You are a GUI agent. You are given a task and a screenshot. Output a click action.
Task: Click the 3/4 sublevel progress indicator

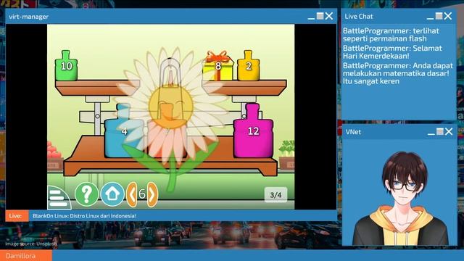click(x=275, y=195)
